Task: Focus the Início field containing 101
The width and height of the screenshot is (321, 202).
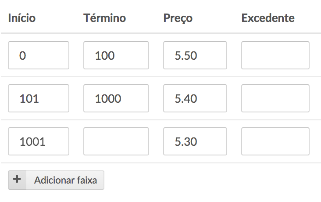Action: (39, 98)
